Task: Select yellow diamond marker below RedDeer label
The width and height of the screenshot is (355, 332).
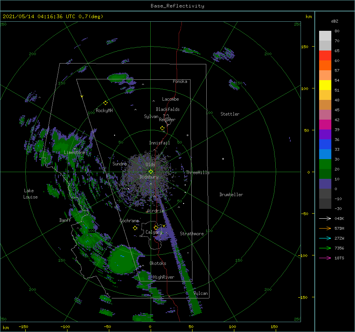Action: 162,128
